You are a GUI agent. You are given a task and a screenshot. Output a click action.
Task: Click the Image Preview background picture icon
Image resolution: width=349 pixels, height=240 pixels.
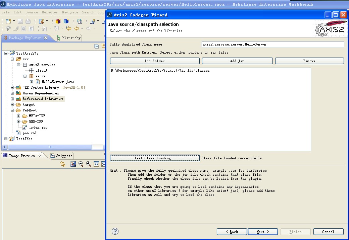point(73,164)
